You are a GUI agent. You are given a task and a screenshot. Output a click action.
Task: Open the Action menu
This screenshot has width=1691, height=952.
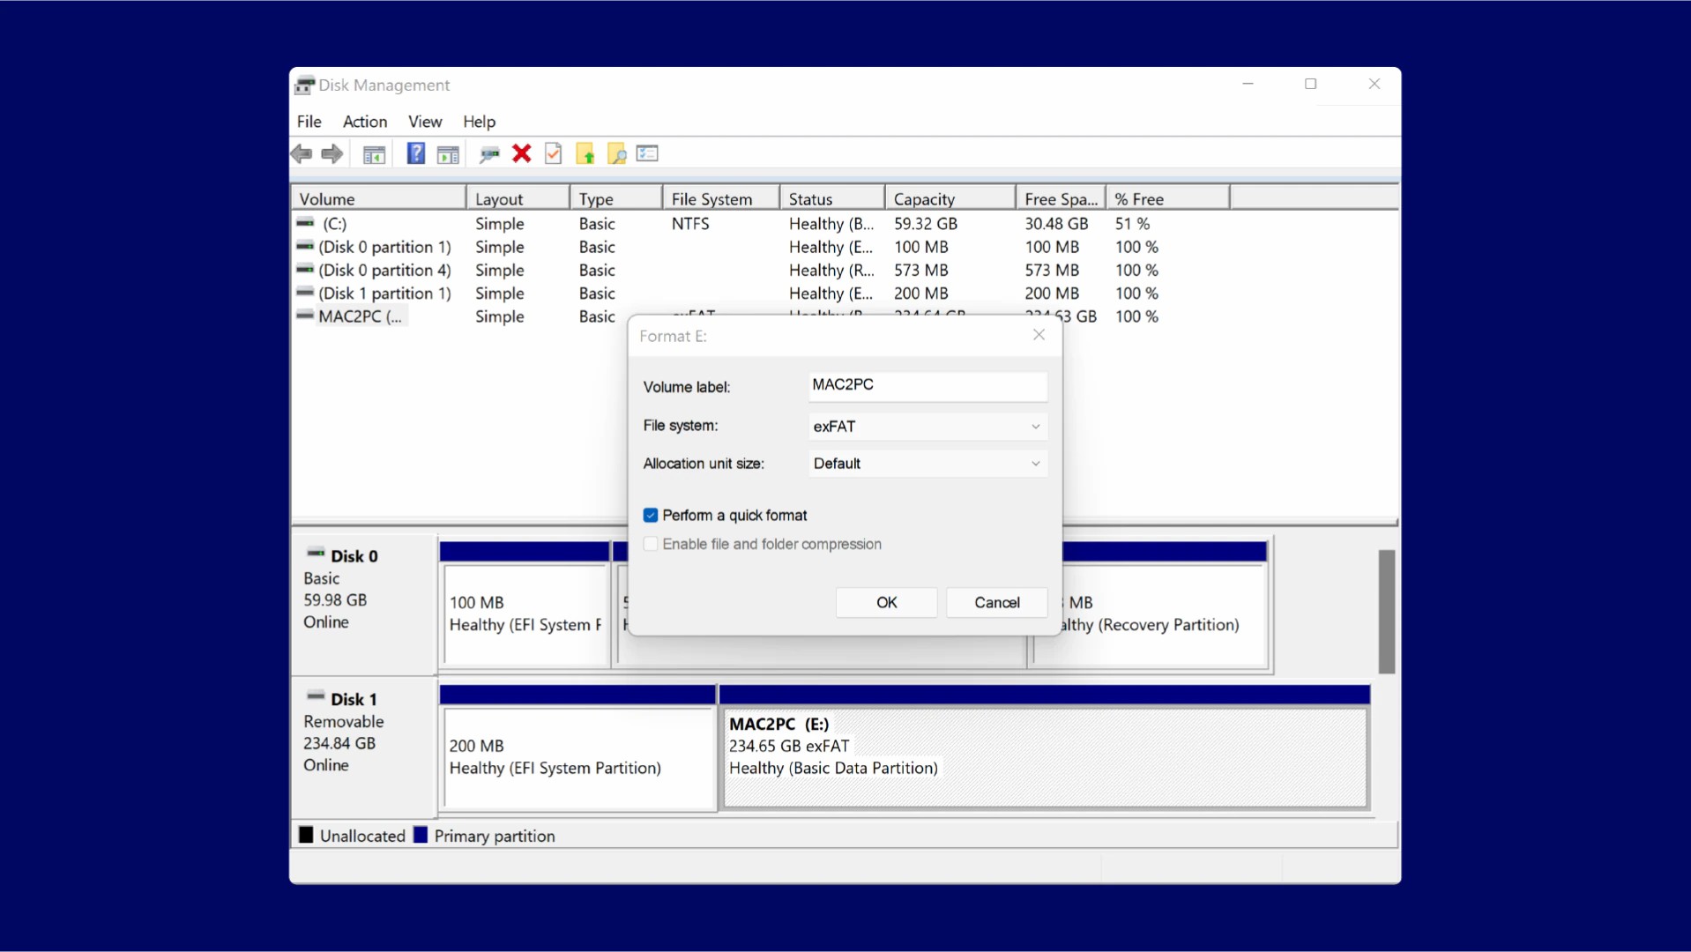365,122
